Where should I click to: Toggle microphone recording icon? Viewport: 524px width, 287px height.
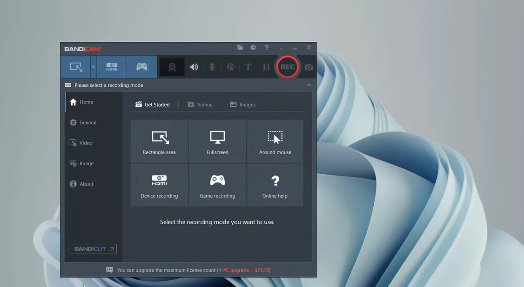(212, 67)
